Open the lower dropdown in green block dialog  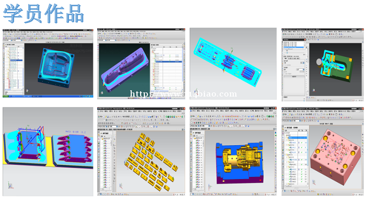pos(300,69)
